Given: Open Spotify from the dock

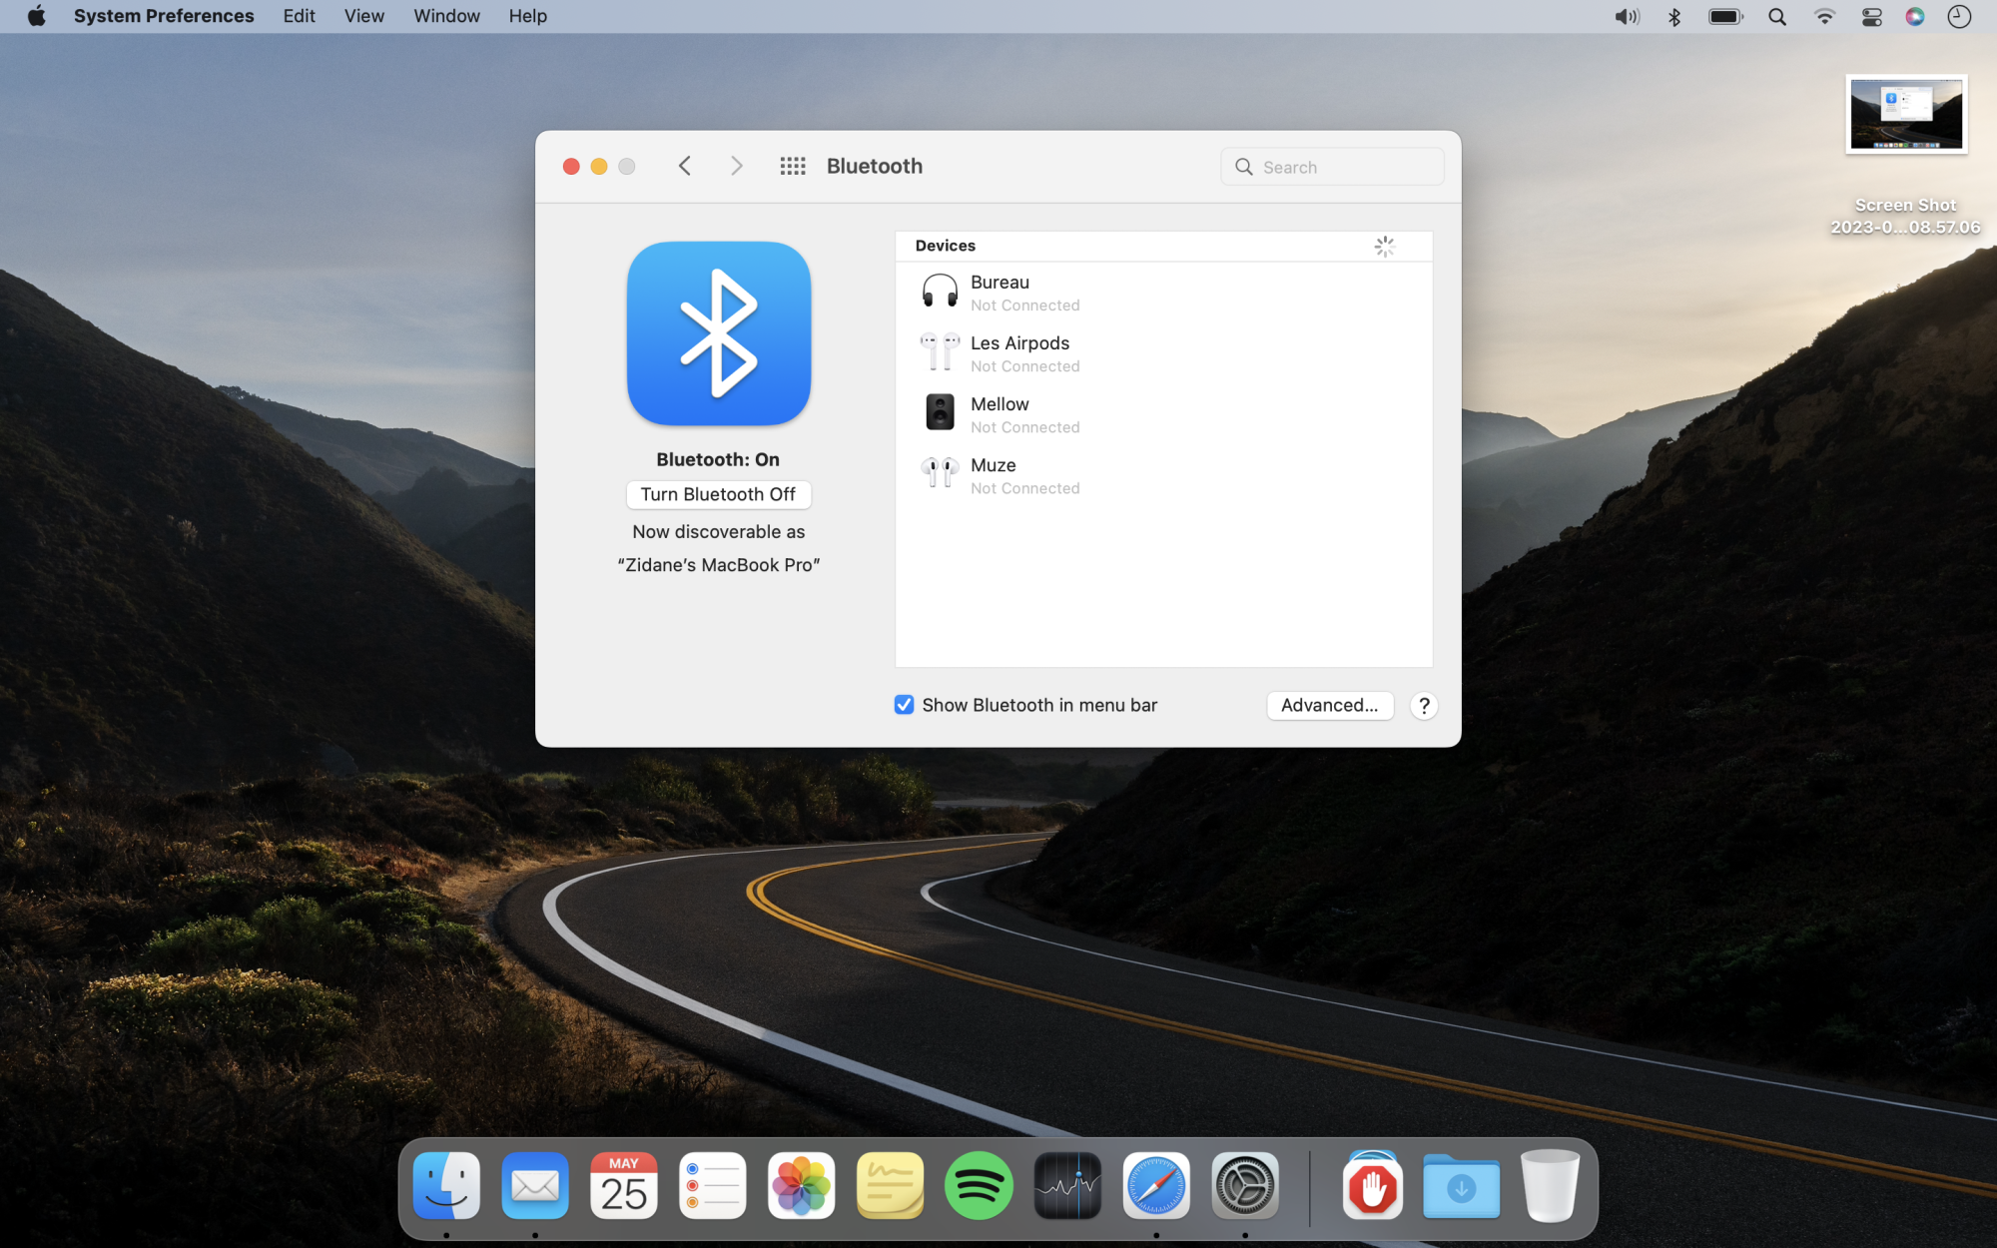Looking at the screenshot, I should (x=979, y=1186).
